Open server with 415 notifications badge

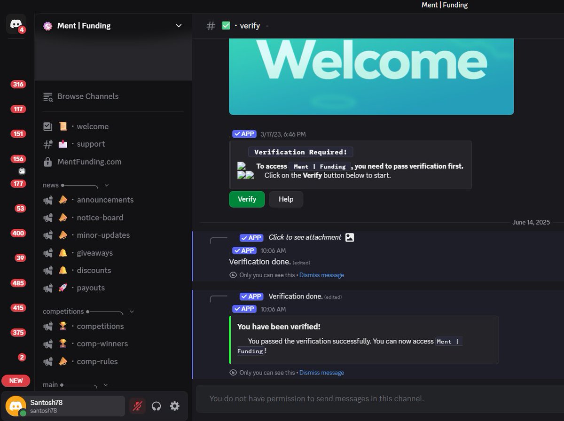click(18, 308)
